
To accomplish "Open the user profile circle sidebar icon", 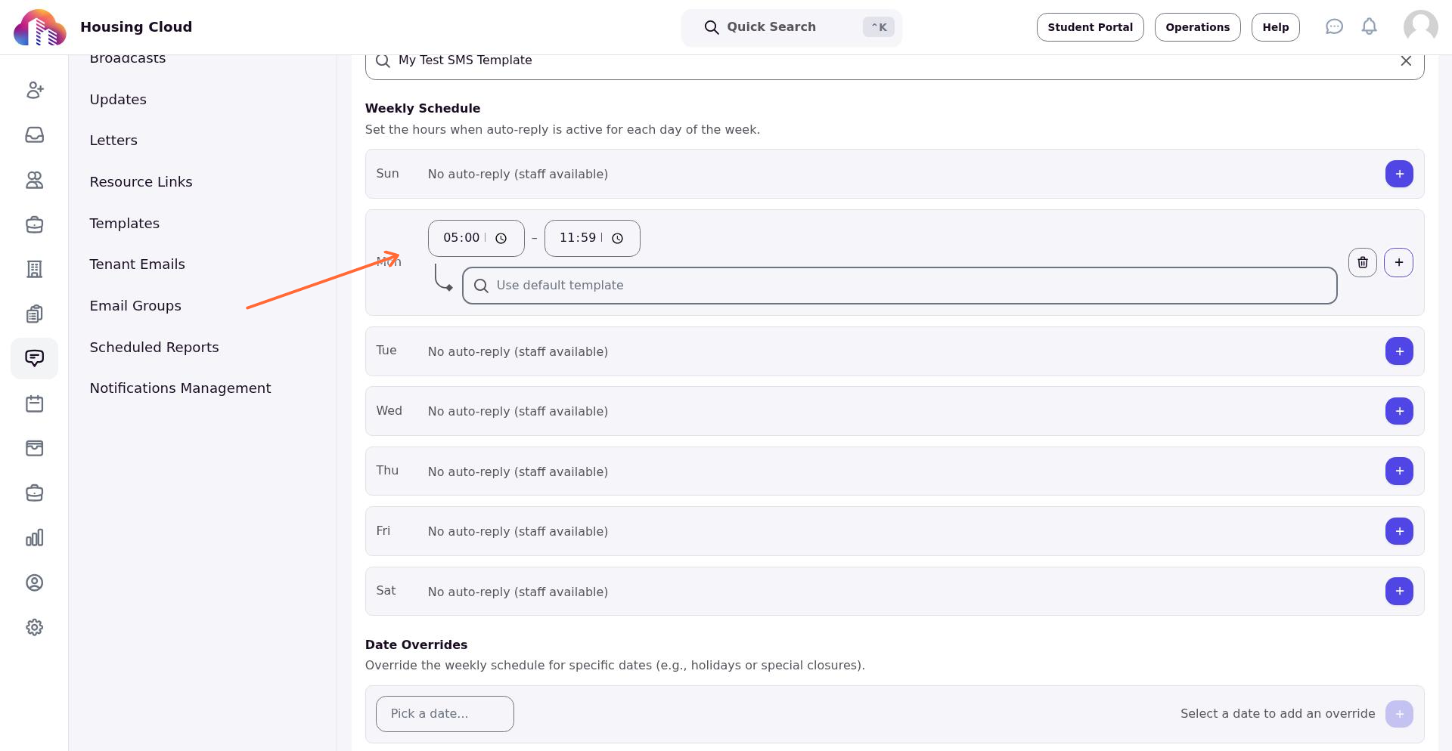I will (35, 583).
